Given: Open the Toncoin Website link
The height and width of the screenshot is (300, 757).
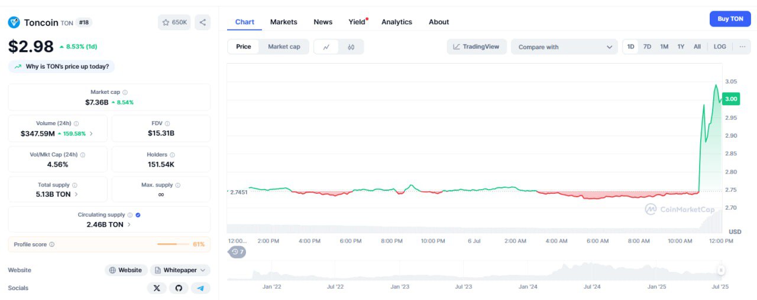Looking at the screenshot, I should tap(126, 270).
